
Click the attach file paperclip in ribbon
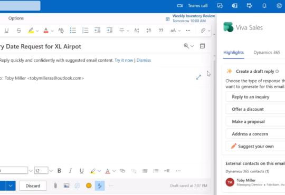tap(203, 31)
